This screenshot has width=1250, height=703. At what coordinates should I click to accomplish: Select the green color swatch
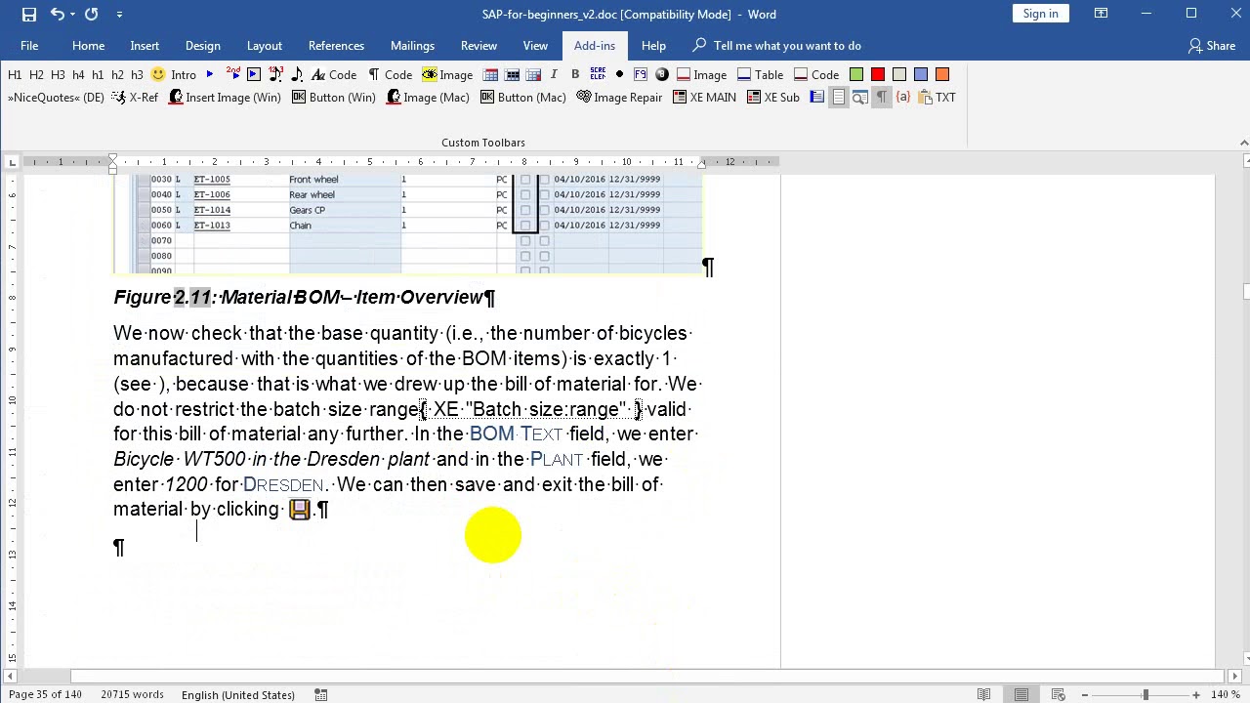point(856,74)
